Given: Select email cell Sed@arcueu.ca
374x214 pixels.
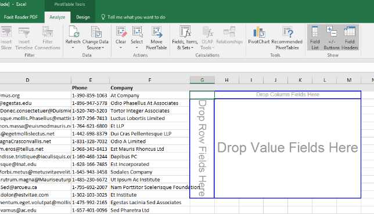Looking at the screenshot, I should [35, 187].
